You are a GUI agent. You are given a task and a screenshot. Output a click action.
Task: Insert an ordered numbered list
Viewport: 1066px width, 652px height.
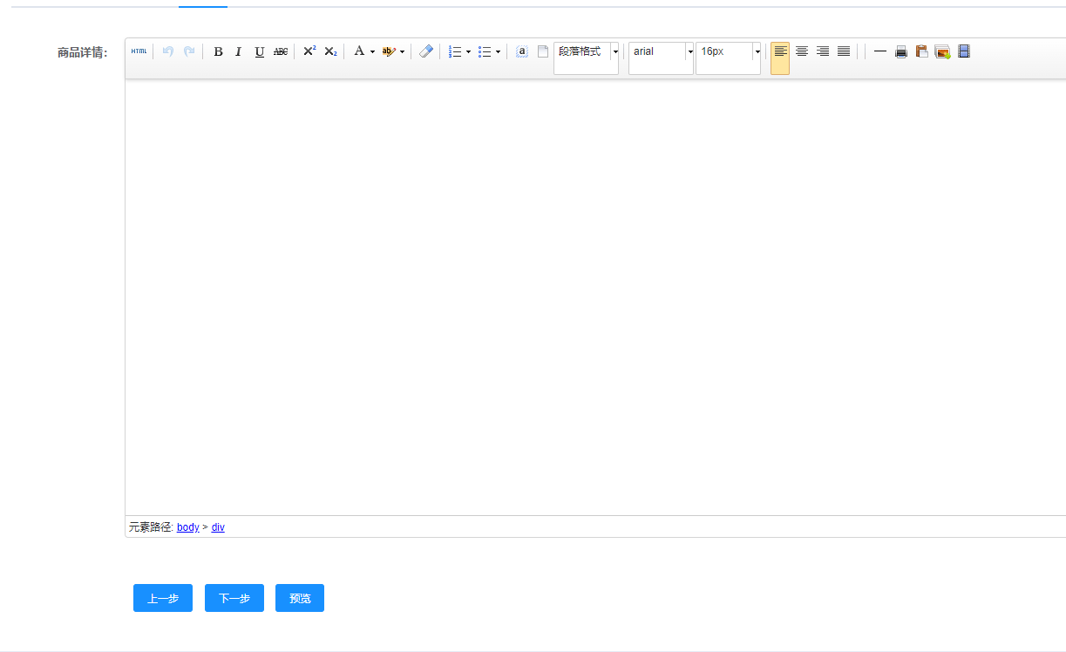(x=455, y=51)
